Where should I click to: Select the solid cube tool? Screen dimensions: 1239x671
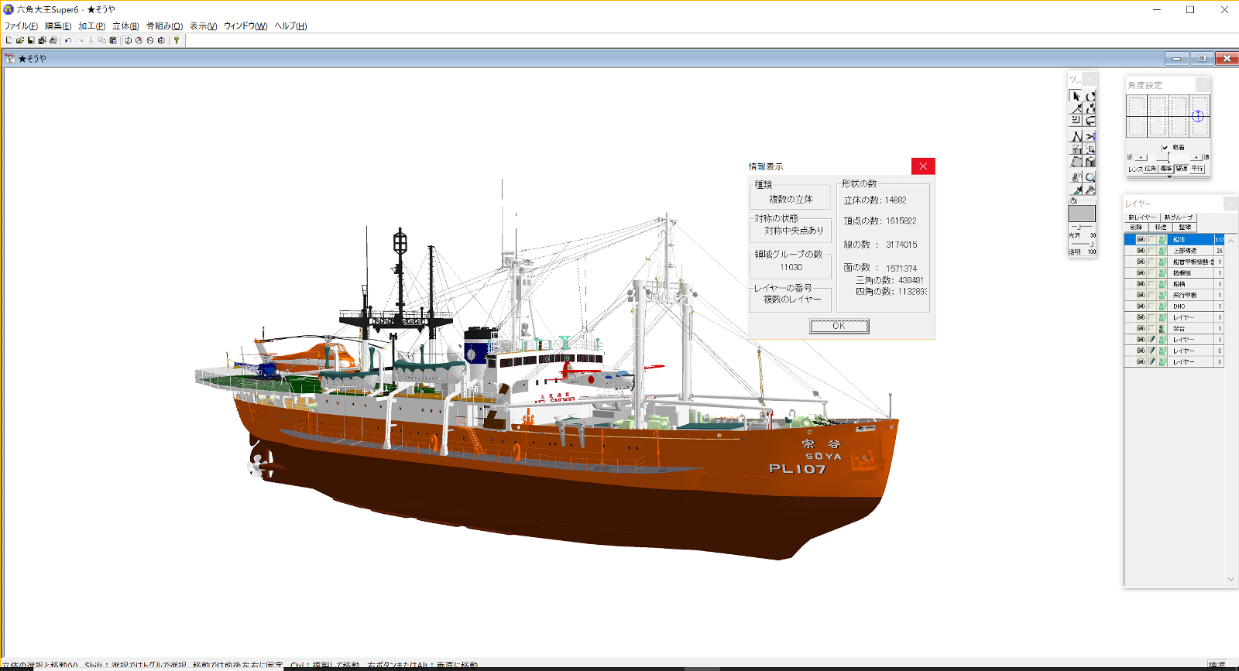tap(1090, 161)
